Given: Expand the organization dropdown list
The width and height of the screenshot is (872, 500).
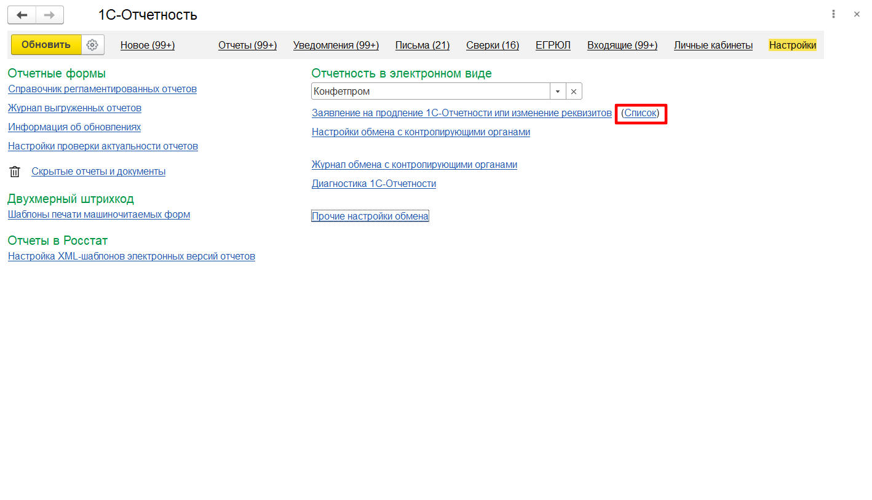Looking at the screenshot, I should (x=558, y=91).
